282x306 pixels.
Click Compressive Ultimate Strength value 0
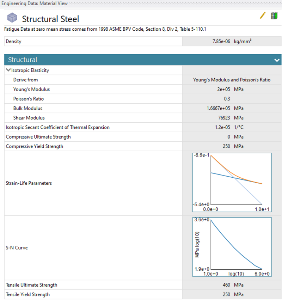(229, 137)
